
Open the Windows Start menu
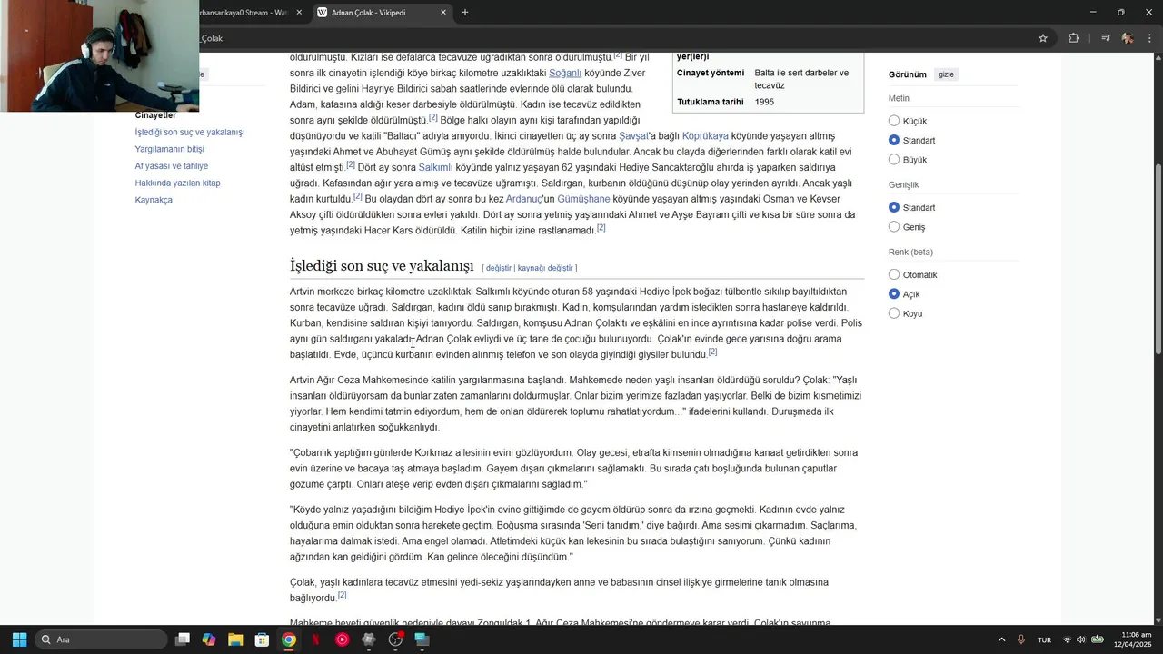[x=19, y=639]
